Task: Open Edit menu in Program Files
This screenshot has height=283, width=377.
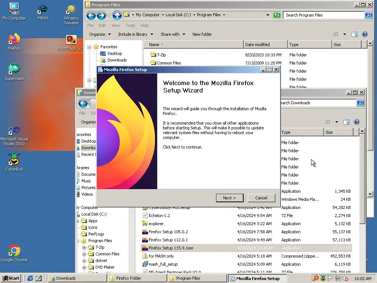Action: [x=102, y=25]
